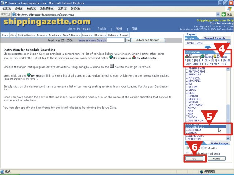This screenshot has width=234, height=175.
Task: Click the Go button next to news search
Action: pyautogui.click(x=128, y=40)
